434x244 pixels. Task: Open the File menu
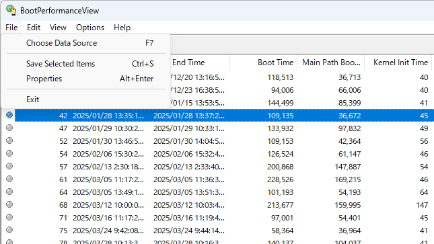(x=11, y=28)
